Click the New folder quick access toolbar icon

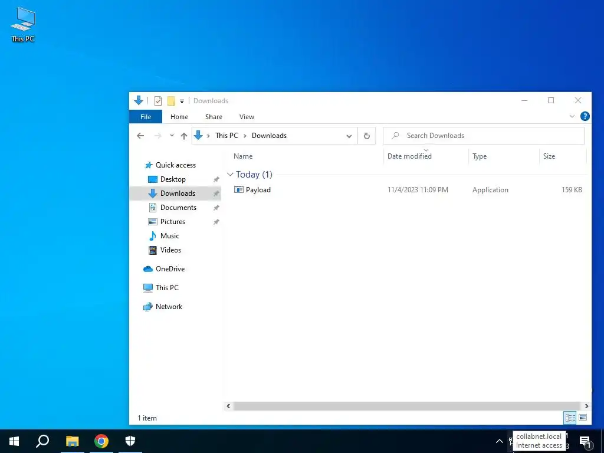[171, 101]
